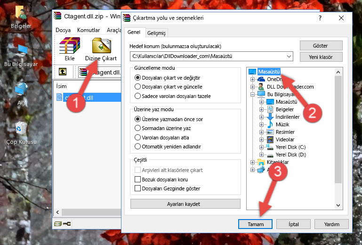The height and width of the screenshot is (245, 362).
Task: Go up one folder level in WinRAR
Action: (x=63, y=72)
